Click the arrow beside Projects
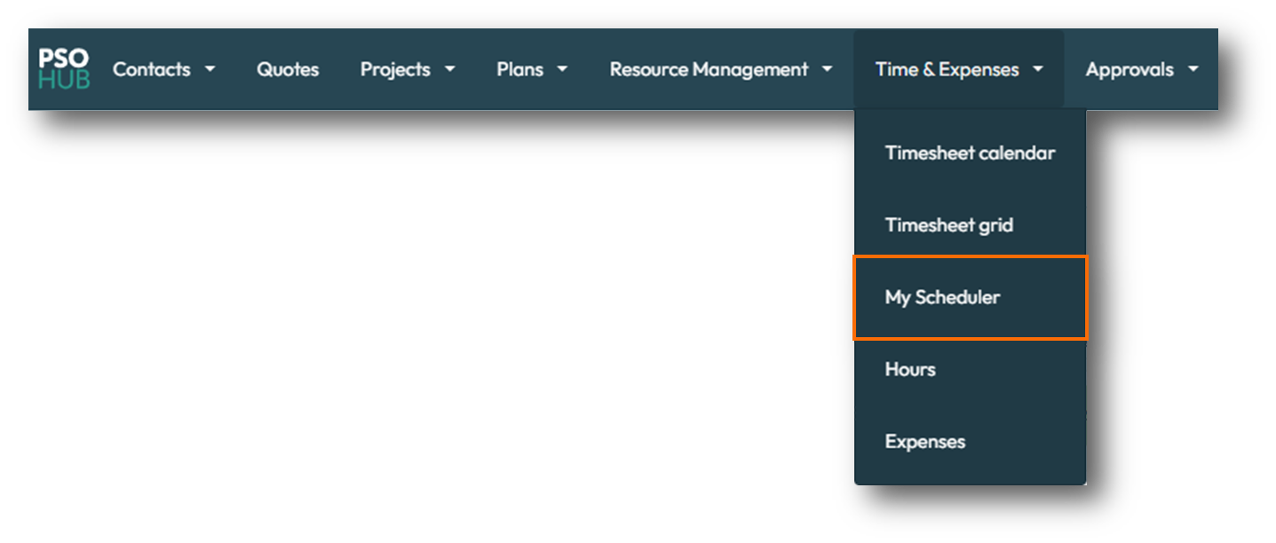This screenshot has width=1276, height=543. [x=449, y=69]
